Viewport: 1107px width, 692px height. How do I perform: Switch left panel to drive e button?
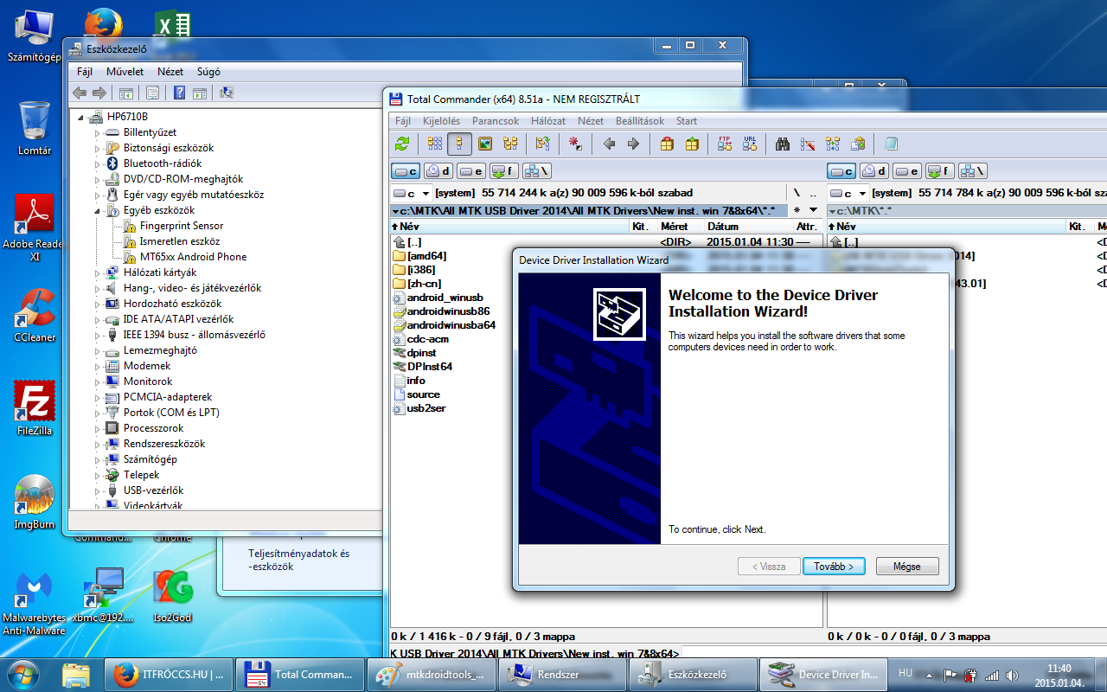click(471, 171)
